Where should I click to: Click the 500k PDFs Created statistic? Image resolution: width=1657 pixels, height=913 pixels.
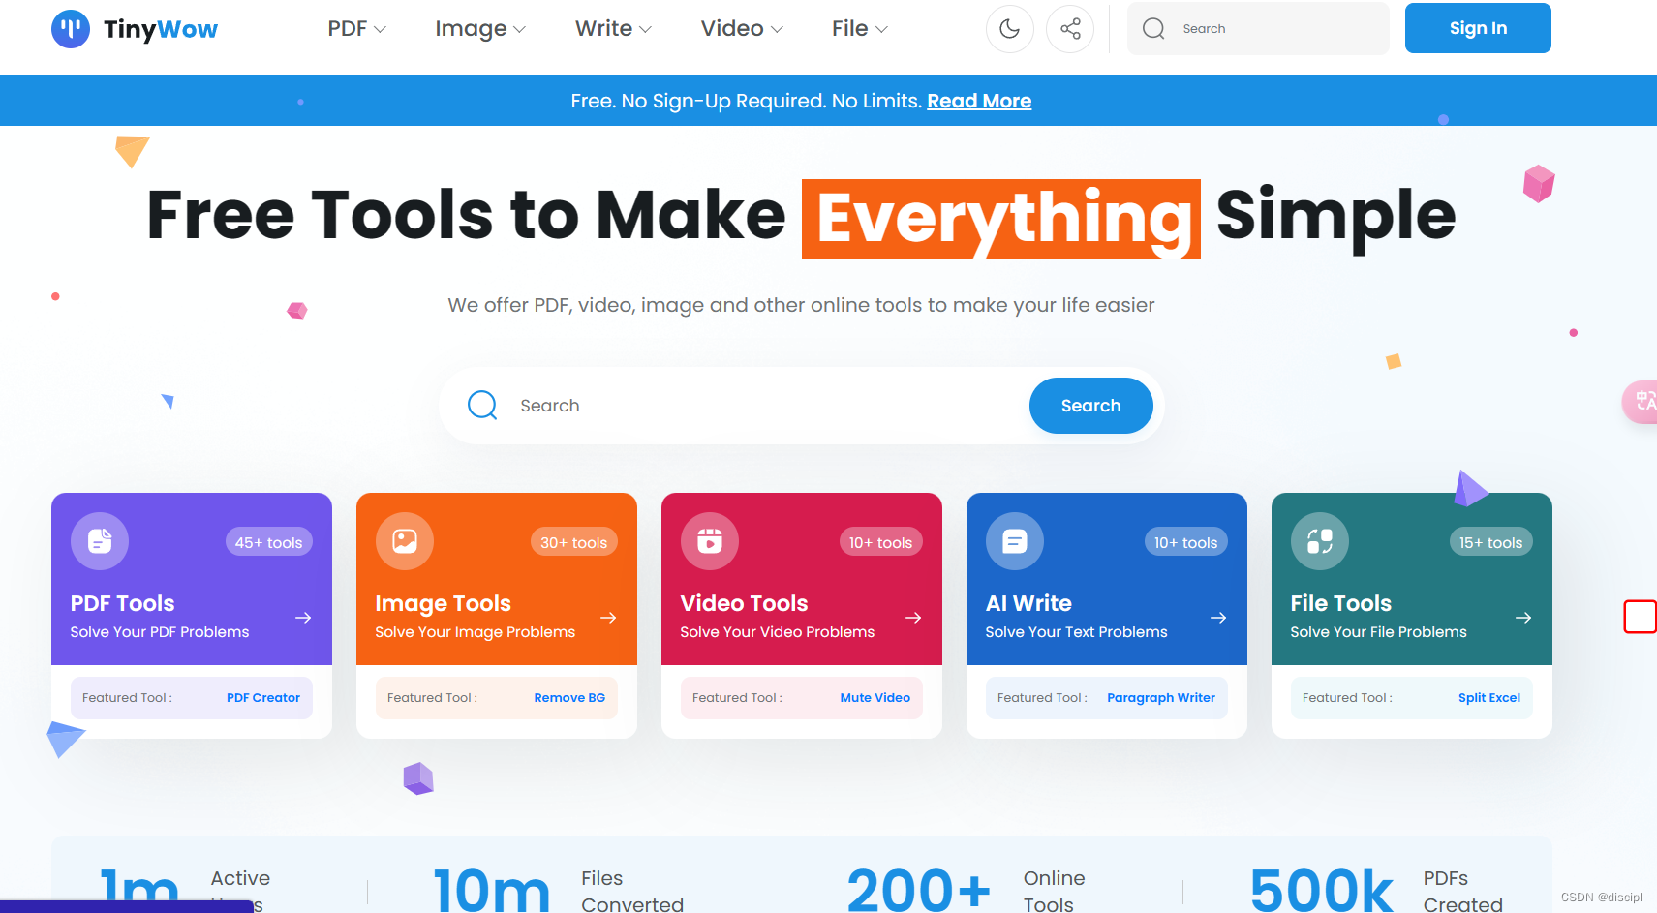point(1377,890)
